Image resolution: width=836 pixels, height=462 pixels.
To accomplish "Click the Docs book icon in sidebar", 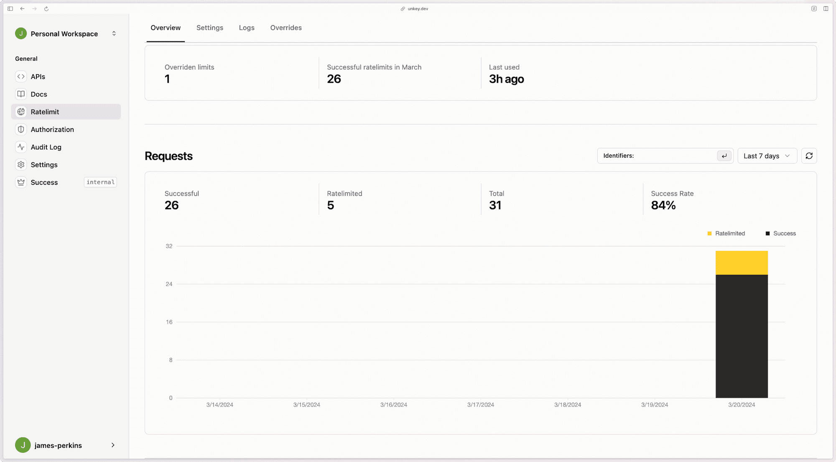I will tap(21, 94).
